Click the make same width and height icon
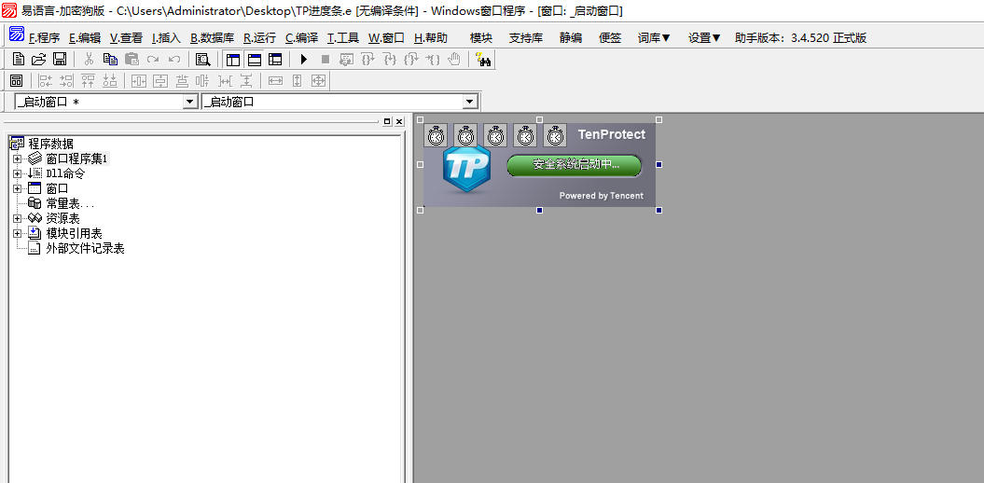The image size is (984, 483). click(x=318, y=80)
